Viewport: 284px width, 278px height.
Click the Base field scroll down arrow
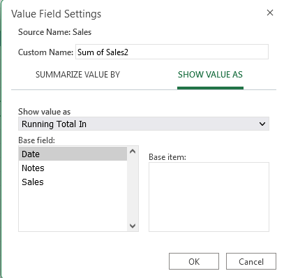133,226
